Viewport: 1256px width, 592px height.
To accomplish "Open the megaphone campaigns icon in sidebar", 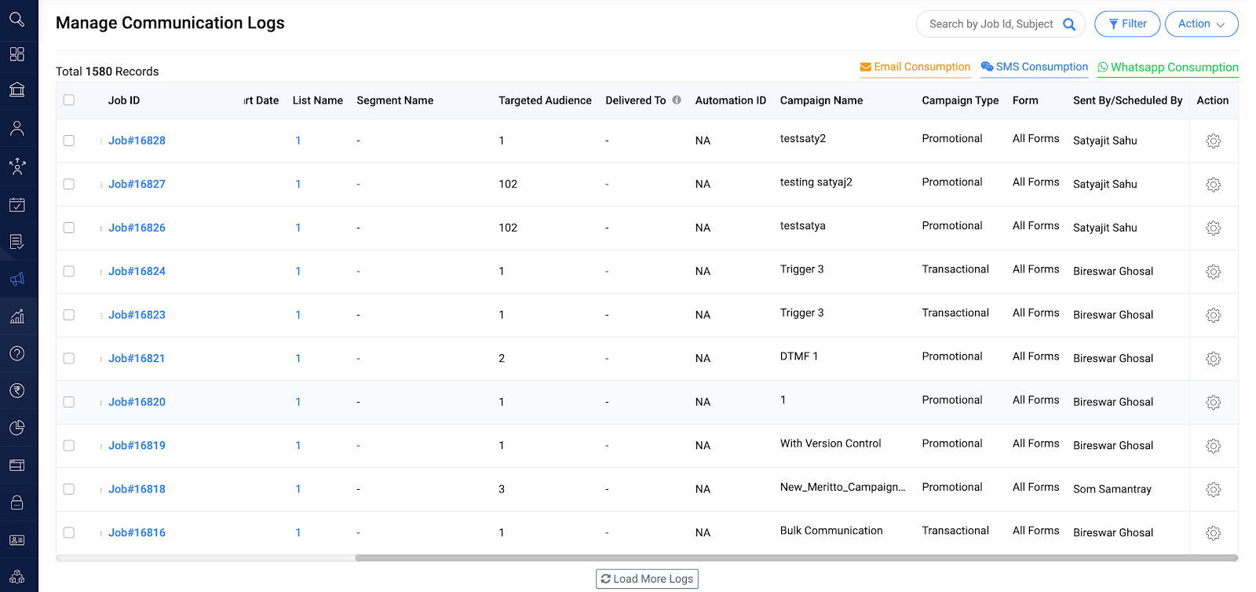I will click(x=17, y=279).
